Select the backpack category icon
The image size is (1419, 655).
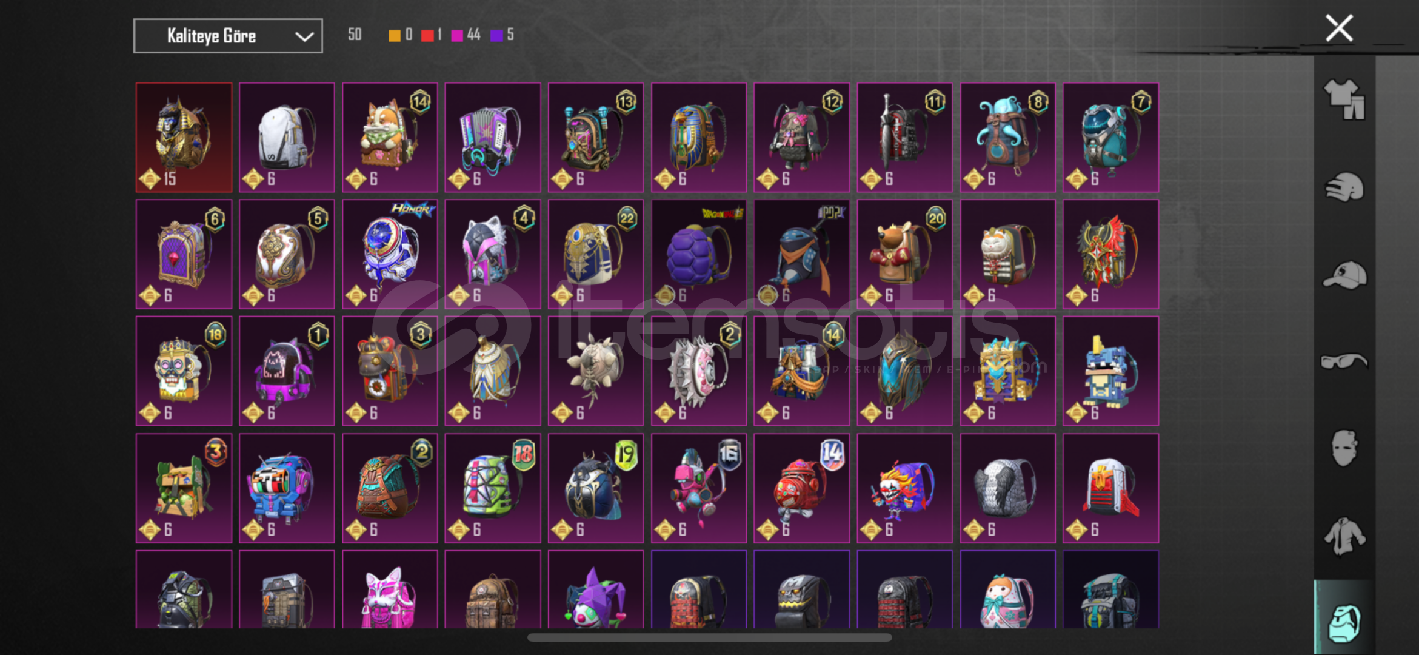click(x=1344, y=623)
